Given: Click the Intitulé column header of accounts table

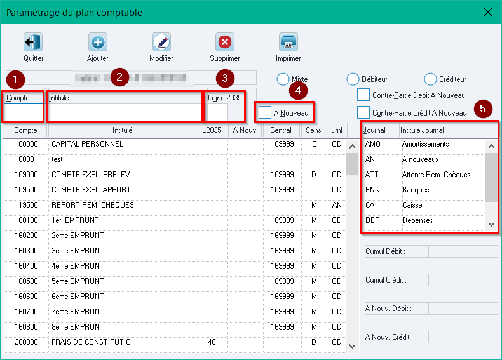Looking at the screenshot, I should [122, 130].
